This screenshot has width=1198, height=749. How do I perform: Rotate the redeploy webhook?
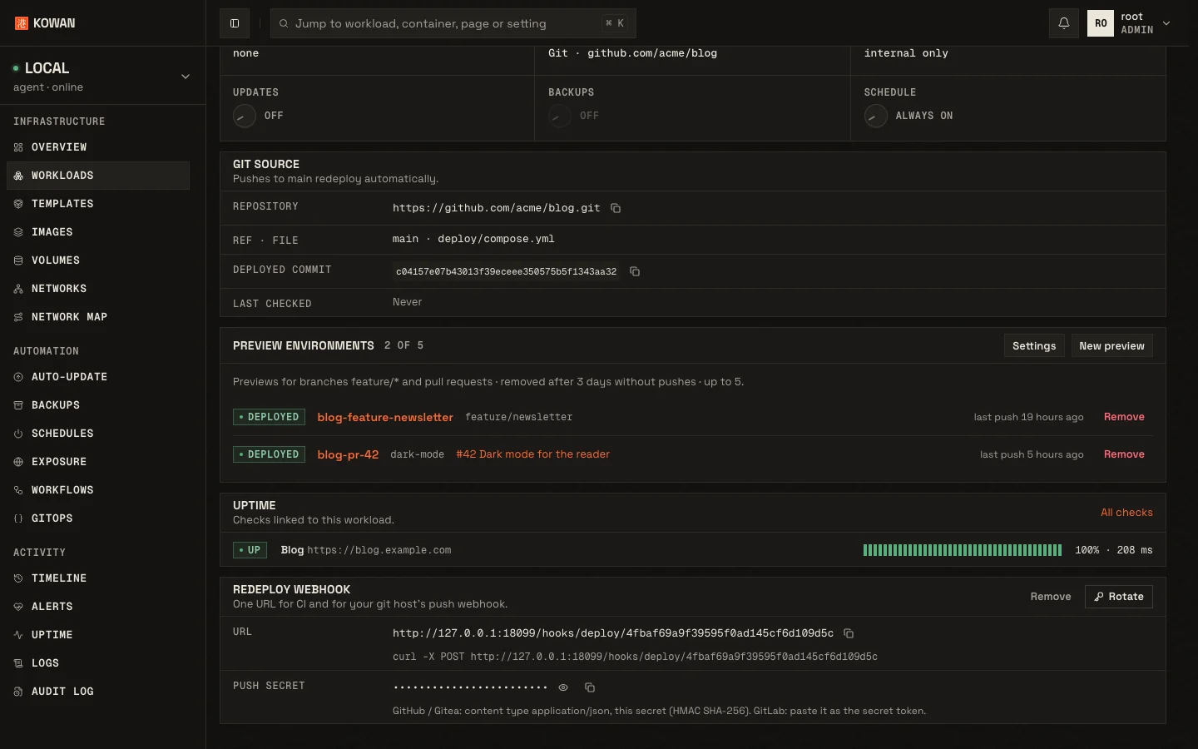coord(1119,597)
